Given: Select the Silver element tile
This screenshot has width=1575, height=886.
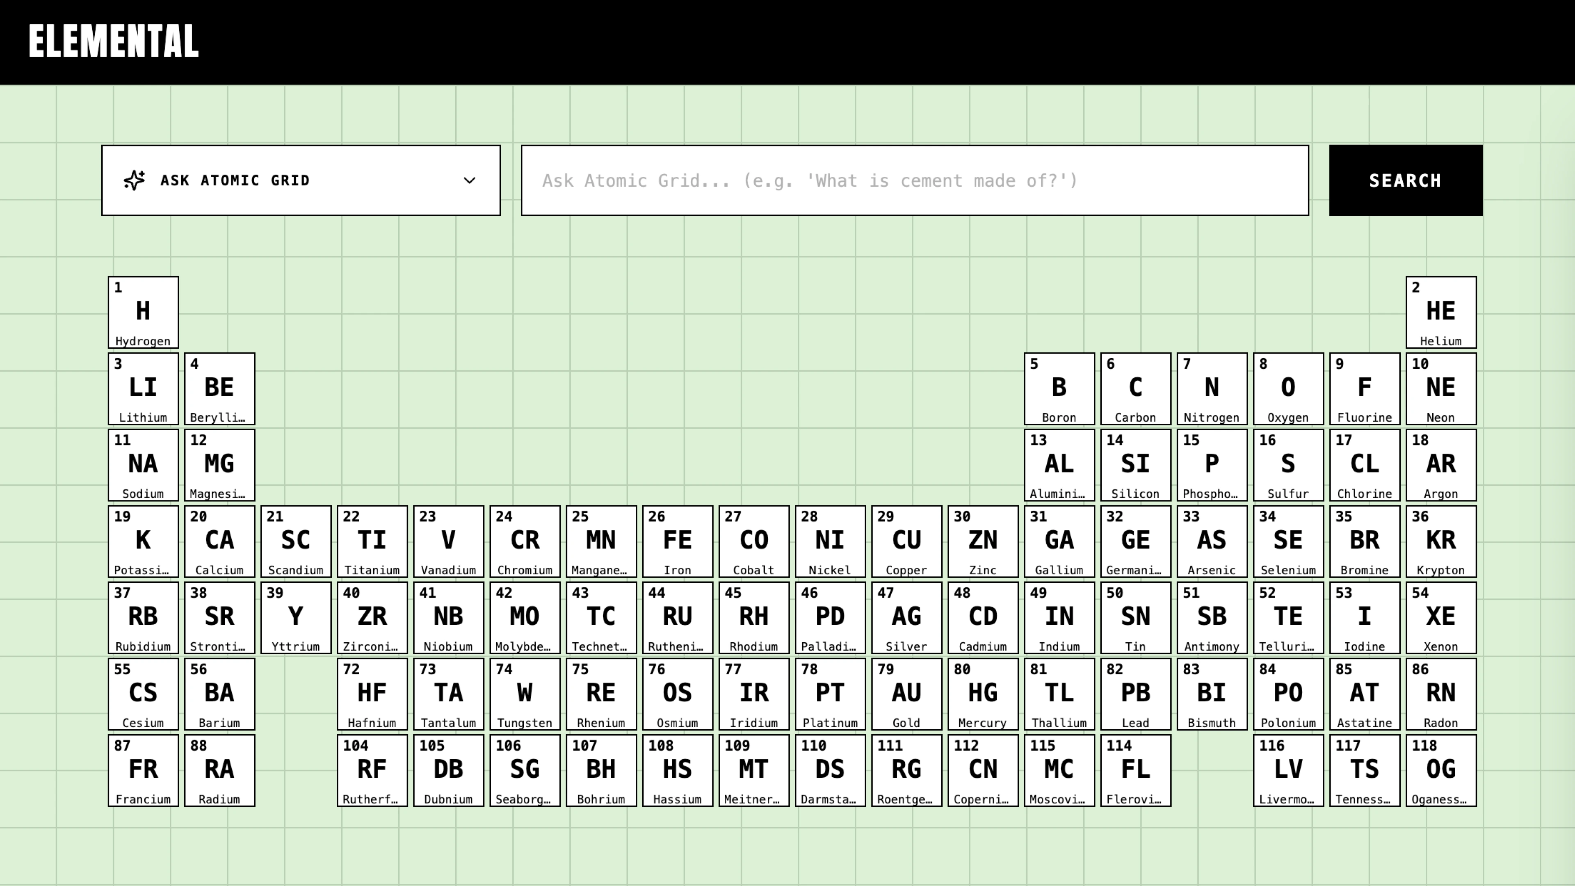Looking at the screenshot, I should point(907,618).
